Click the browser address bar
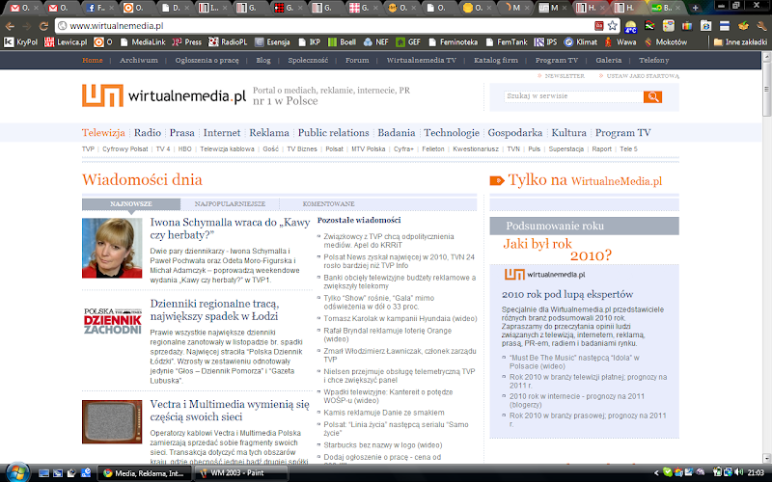Screen dimensions: 772x482 pyautogui.click(x=325, y=26)
